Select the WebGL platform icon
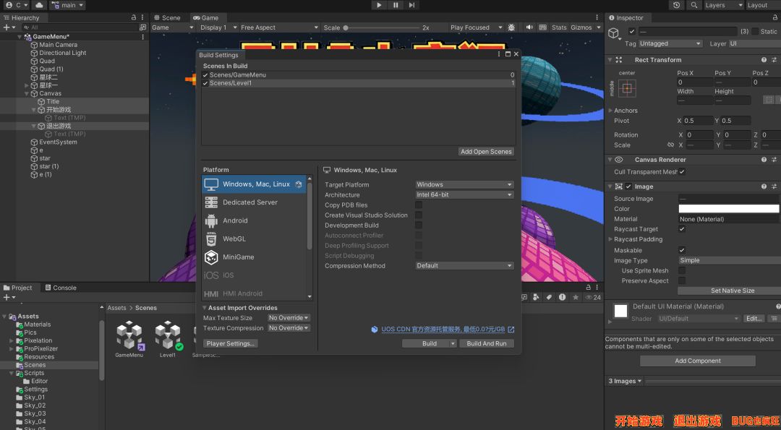This screenshot has width=781, height=430. coord(211,239)
